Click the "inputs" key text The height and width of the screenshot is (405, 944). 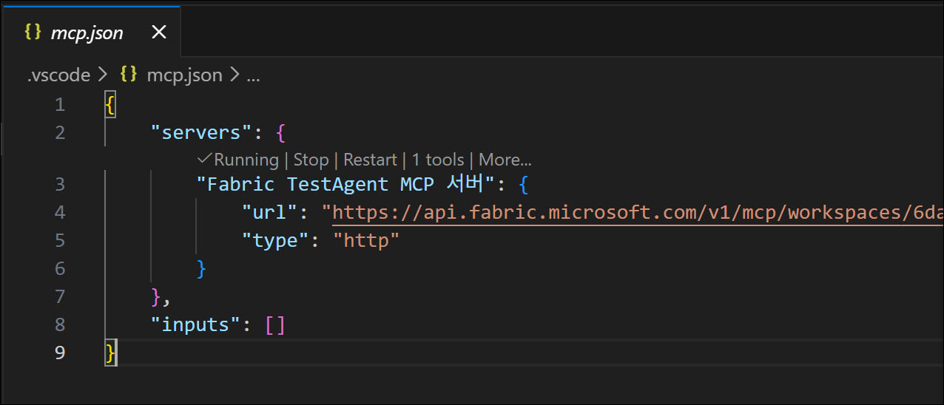pyautogui.click(x=196, y=324)
